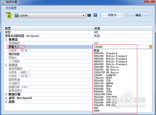156x115 pixels.
Task: Select the 采样率 (赫兹) row
Action: [48, 72]
